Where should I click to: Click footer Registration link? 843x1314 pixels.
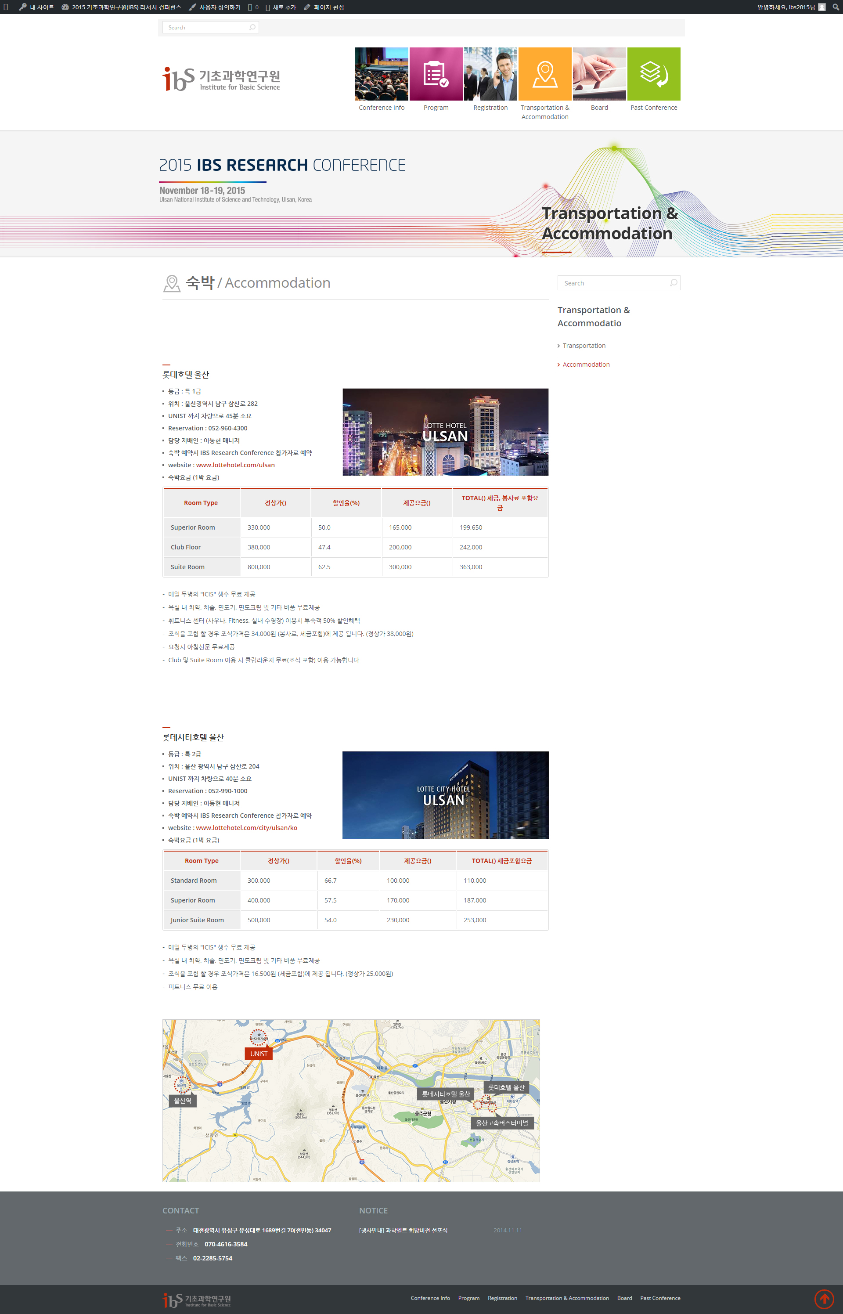pyautogui.click(x=502, y=1298)
